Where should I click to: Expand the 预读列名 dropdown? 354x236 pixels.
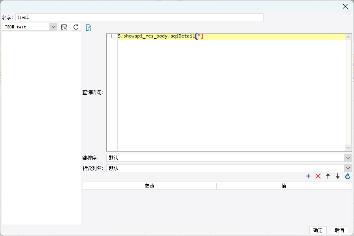pos(348,168)
